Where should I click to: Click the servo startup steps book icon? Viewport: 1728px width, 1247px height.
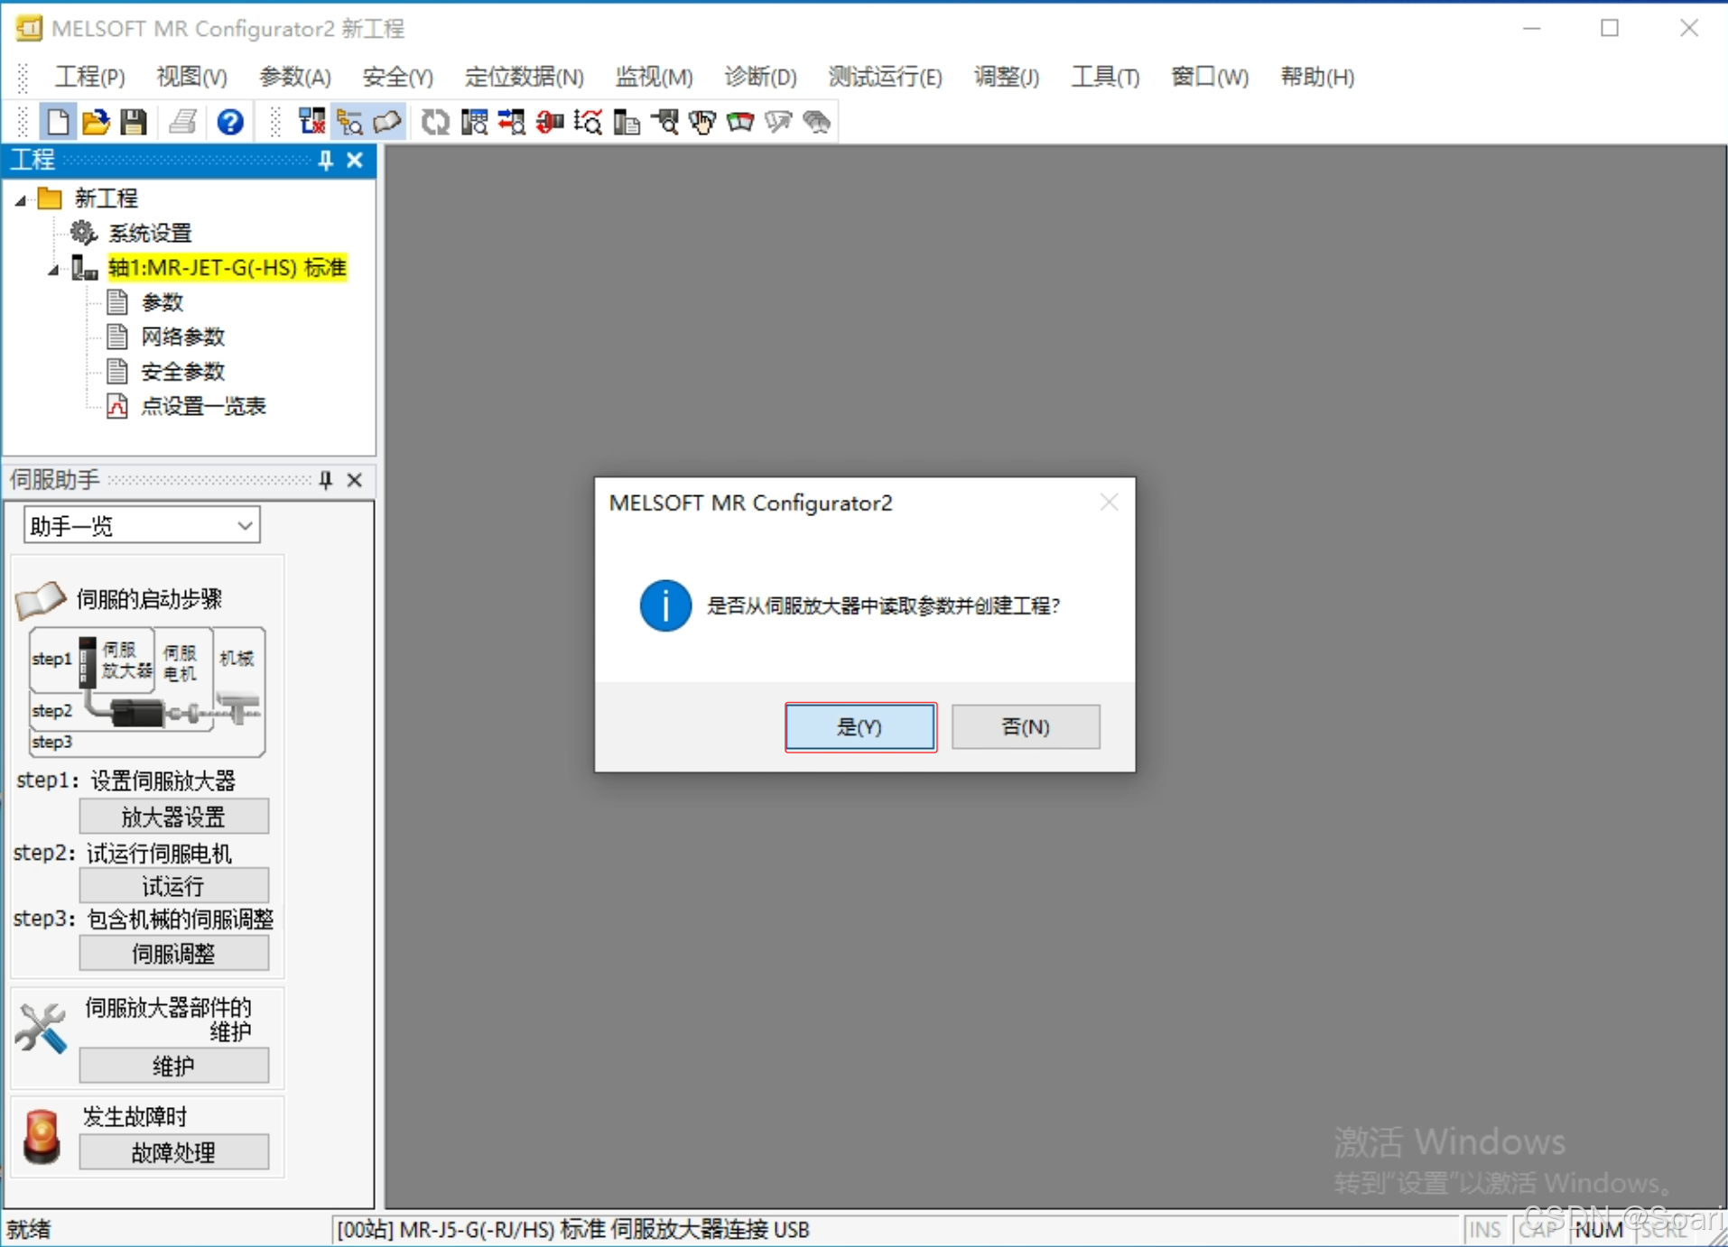(41, 599)
